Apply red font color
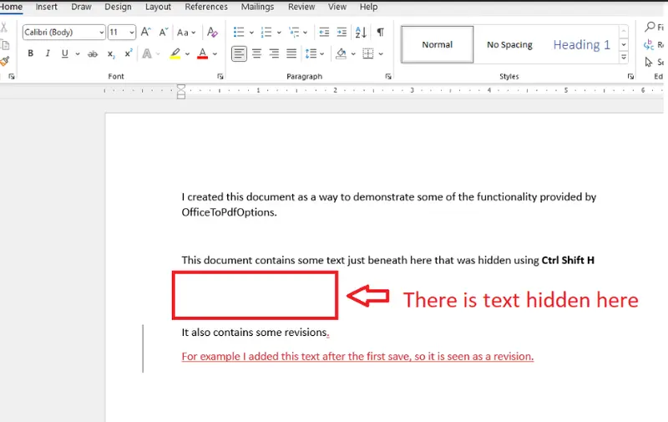This screenshot has height=422, width=668. (202, 53)
